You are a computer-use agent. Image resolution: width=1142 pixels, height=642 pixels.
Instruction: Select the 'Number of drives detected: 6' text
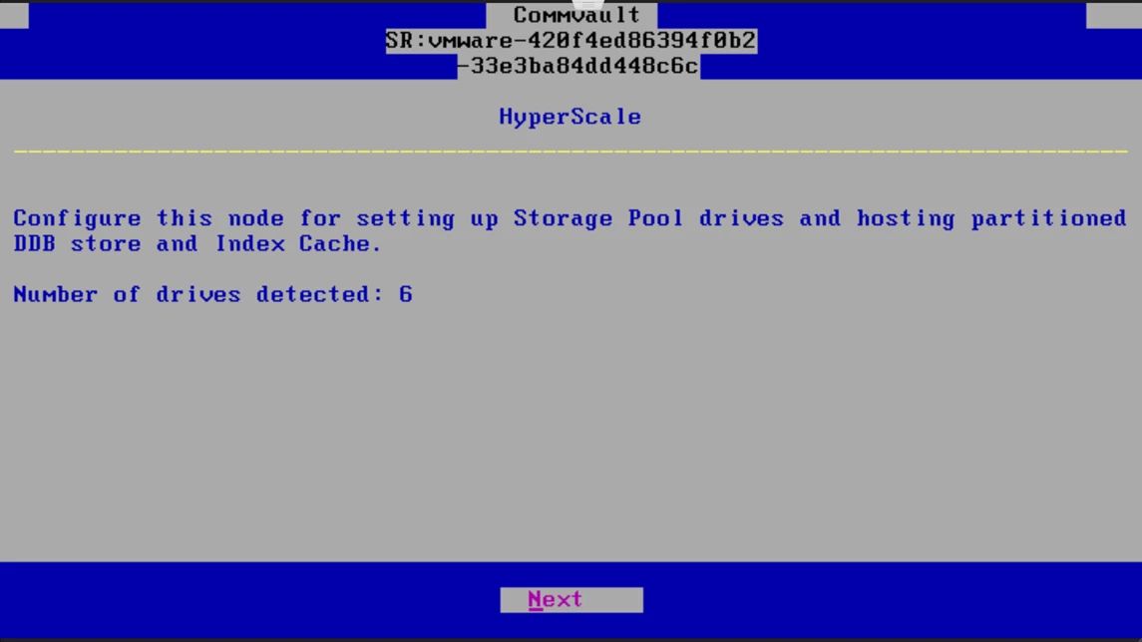coord(213,294)
